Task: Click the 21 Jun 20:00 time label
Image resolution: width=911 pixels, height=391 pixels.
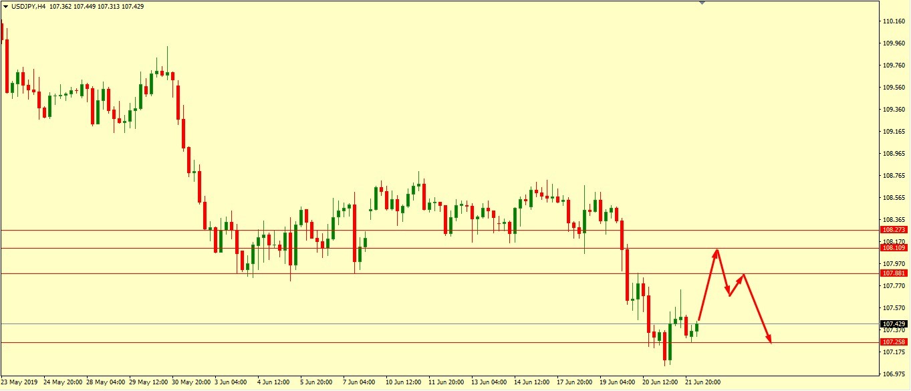Action: click(x=702, y=383)
